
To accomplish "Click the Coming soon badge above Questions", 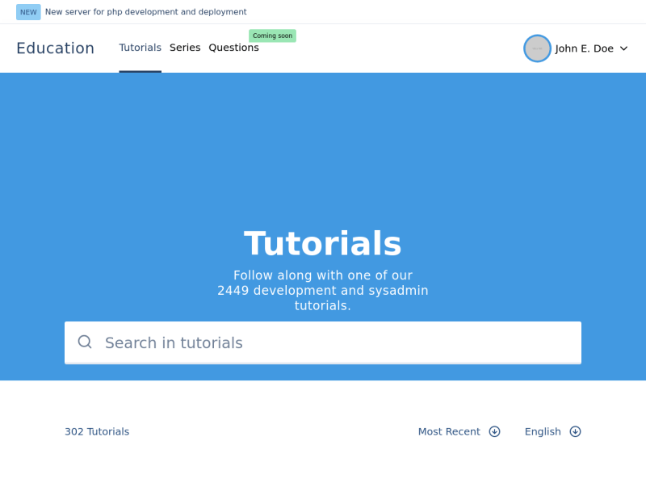I will [272, 36].
